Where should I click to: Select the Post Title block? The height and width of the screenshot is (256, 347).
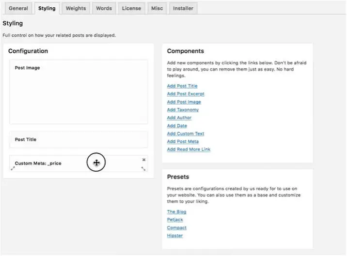(79, 139)
